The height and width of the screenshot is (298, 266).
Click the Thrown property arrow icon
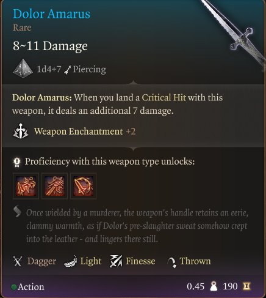[171, 263]
